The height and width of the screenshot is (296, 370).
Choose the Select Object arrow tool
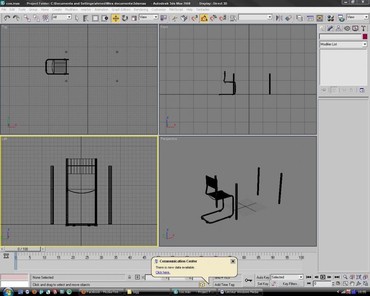tap(77, 18)
